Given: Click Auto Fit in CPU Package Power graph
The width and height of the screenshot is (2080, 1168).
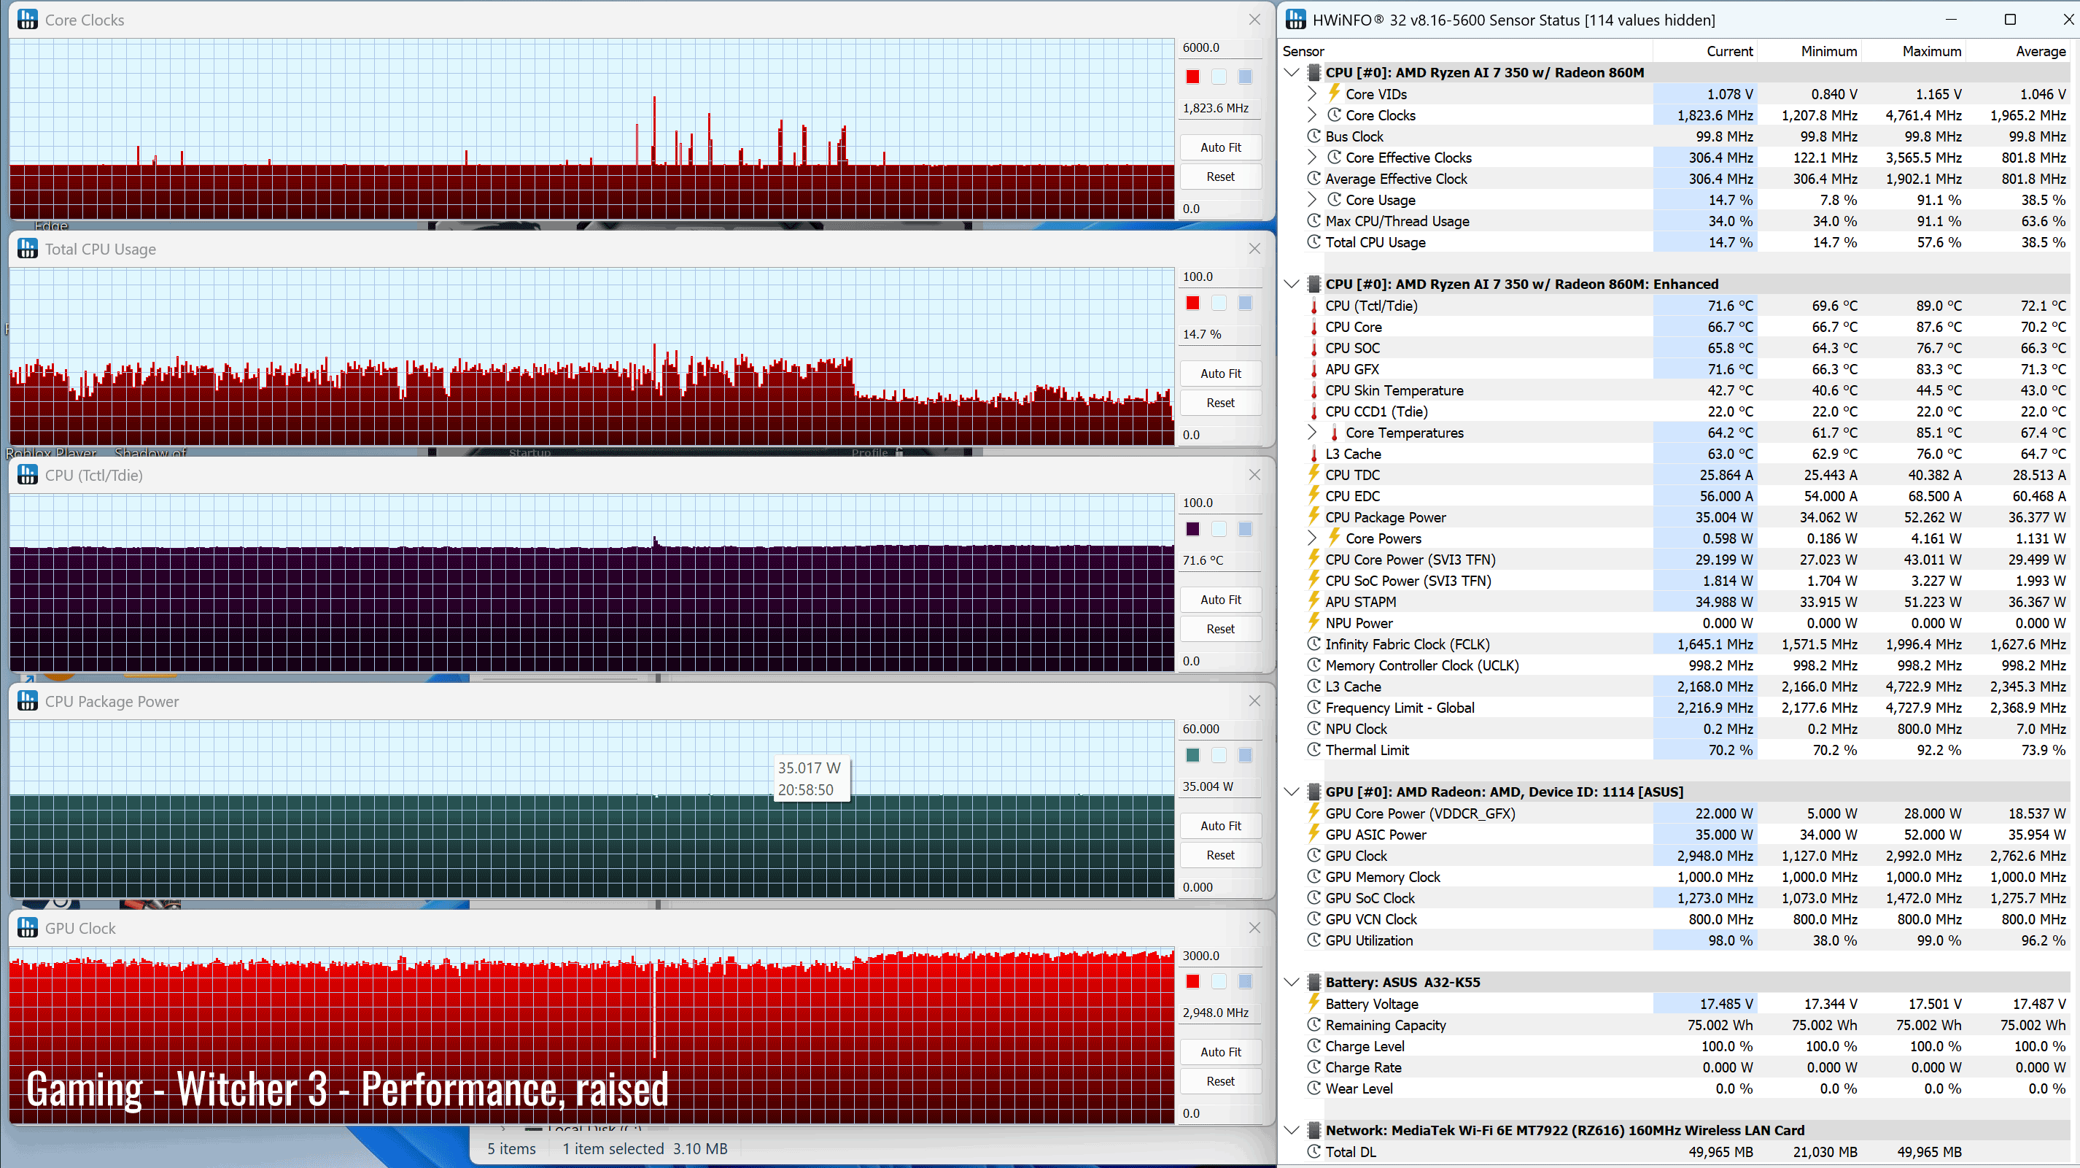Looking at the screenshot, I should (x=1220, y=826).
